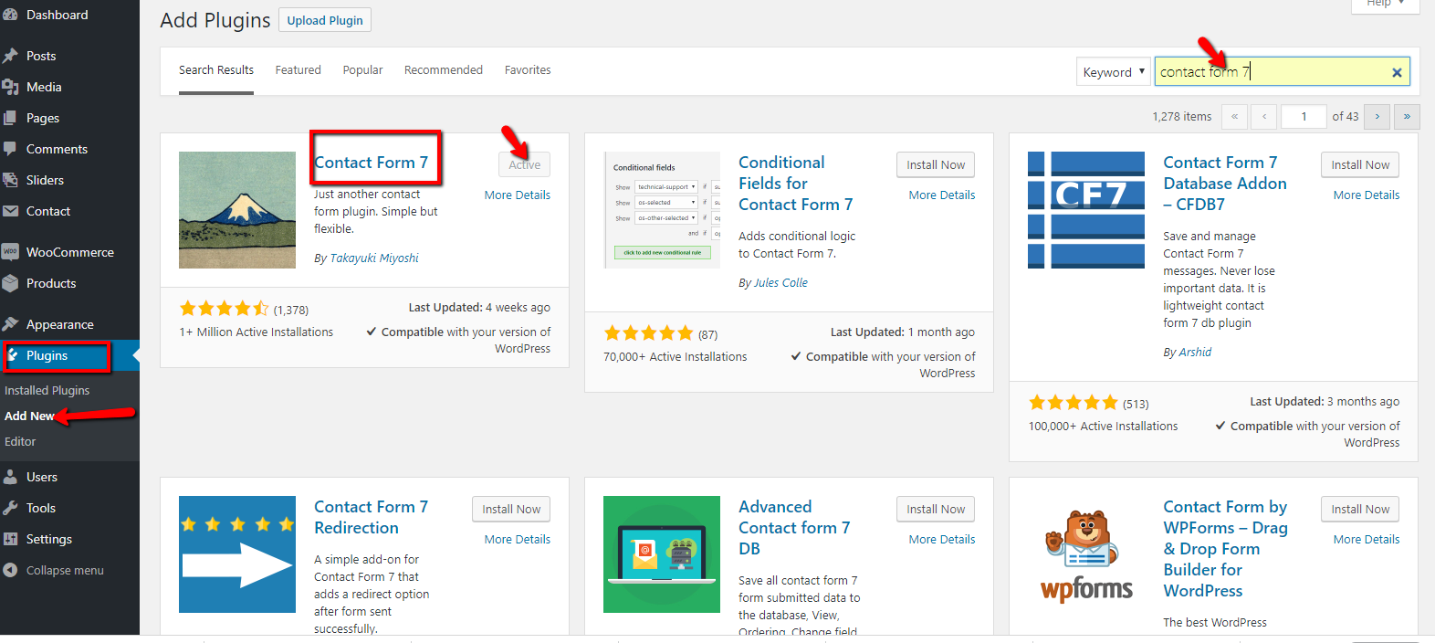Open Contact Form 7 Database Addon title
Viewport: 1435px width, 643px height.
(x=1225, y=184)
